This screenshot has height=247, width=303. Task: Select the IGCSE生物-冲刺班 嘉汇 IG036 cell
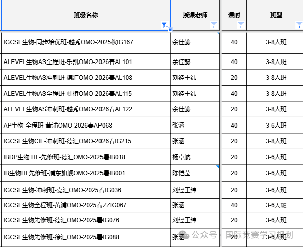(x=85, y=190)
